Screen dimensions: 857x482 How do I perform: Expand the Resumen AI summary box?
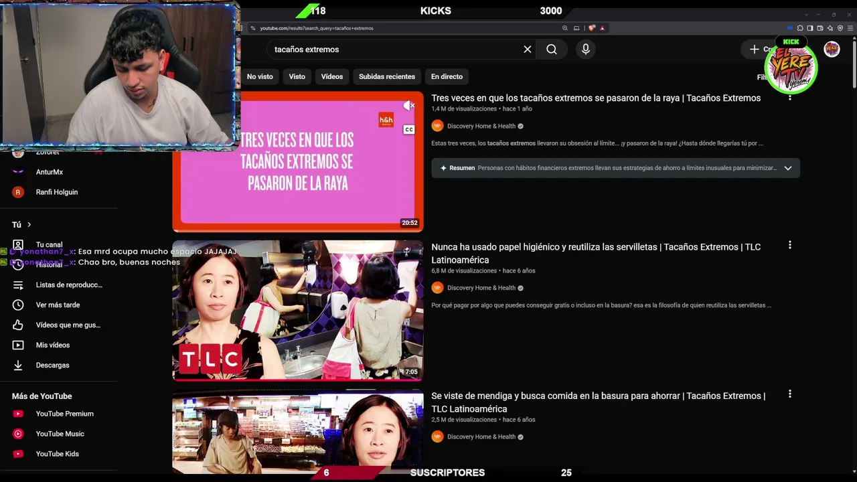point(788,168)
